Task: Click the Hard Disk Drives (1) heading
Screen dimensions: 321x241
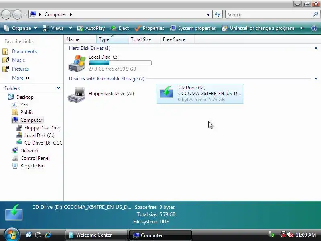Action: [x=89, y=48]
